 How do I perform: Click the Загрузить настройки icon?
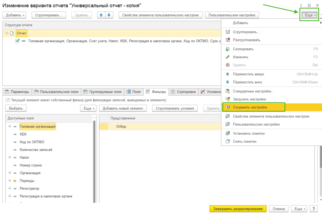click(228, 99)
